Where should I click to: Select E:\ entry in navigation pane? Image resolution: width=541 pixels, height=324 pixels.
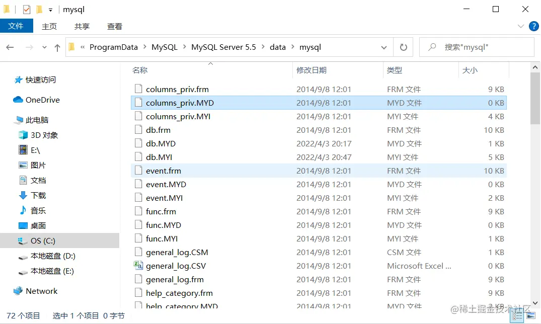pos(35,150)
